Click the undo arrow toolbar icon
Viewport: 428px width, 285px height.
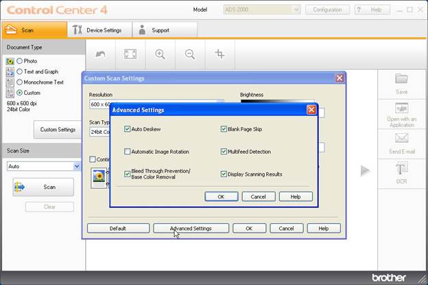pos(100,54)
